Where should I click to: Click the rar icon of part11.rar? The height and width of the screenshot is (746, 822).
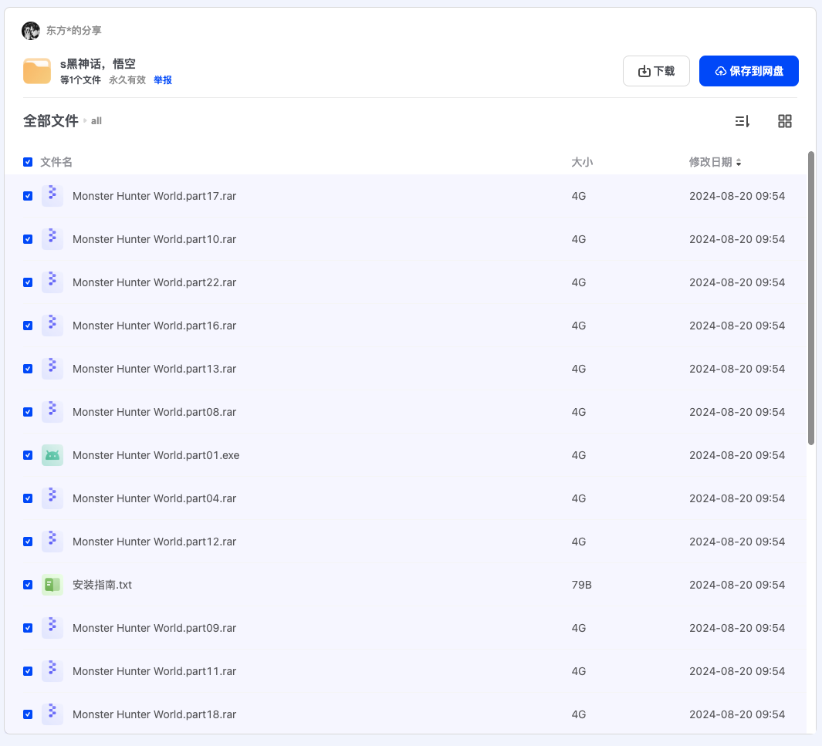point(52,671)
